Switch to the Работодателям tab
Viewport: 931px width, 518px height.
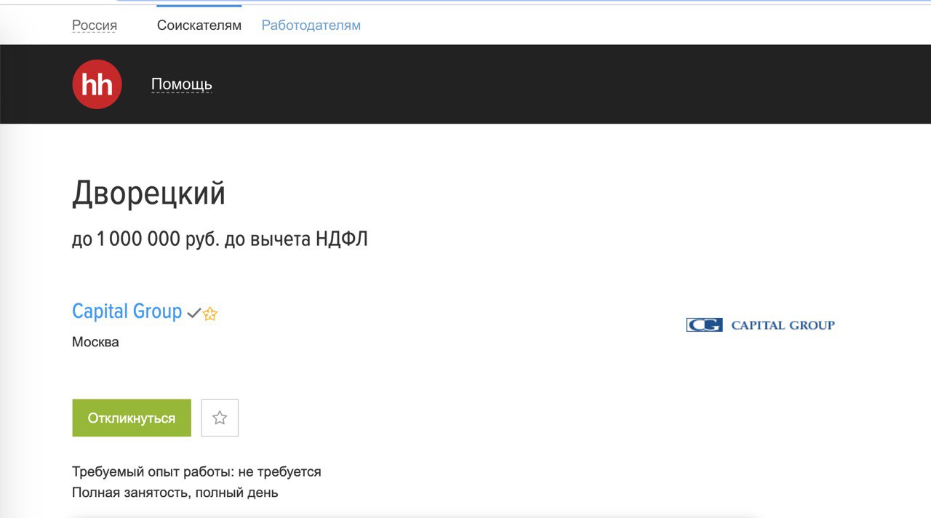tap(311, 25)
